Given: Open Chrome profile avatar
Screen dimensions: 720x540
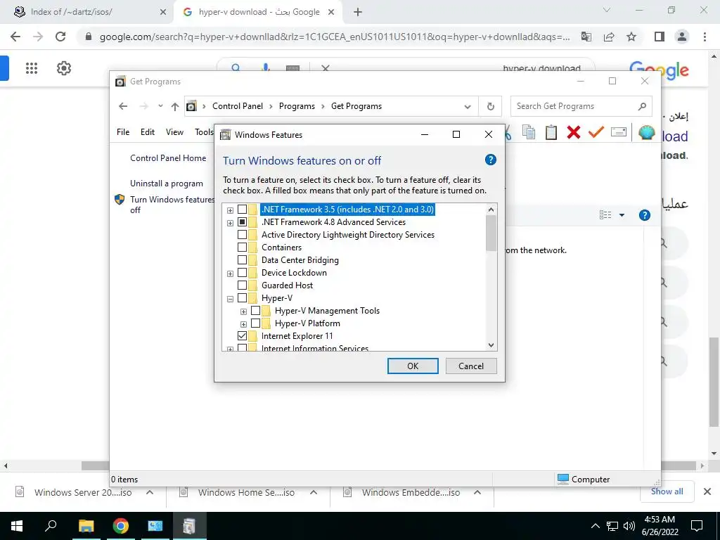Looking at the screenshot, I should click(x=682, y=37).
